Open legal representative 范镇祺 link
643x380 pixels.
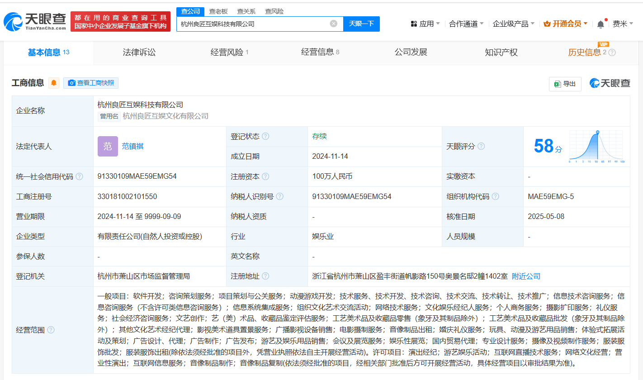(x=132, y=146)
